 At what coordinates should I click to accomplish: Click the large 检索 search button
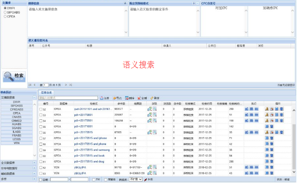point(14,76)
